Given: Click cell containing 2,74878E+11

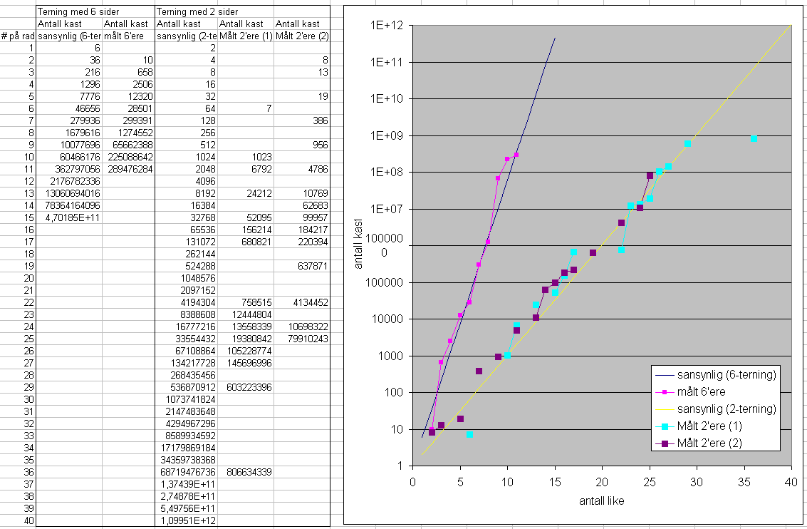Looking at the screenshot, I should pos(187,496).
